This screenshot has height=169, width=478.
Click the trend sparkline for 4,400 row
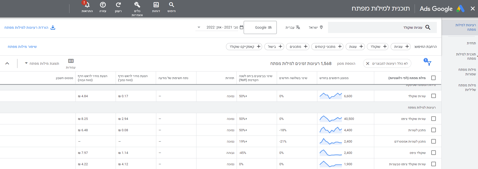[x=331, y=130]
